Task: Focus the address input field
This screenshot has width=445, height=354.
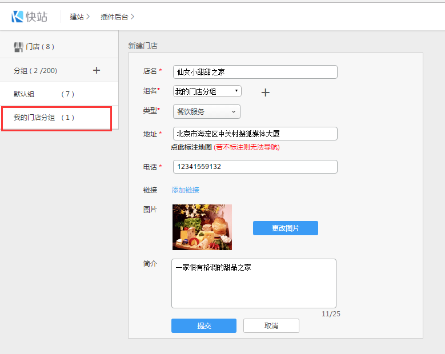Action: click(x=255, y=134)
